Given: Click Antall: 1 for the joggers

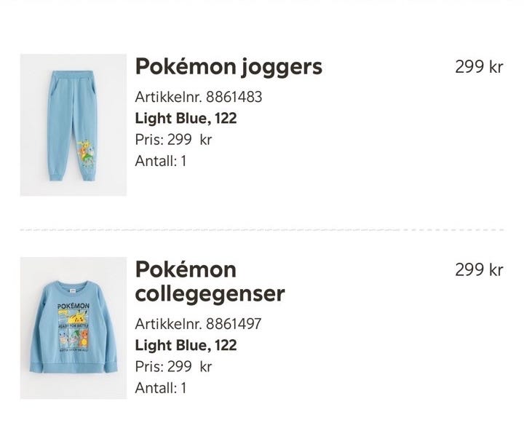Looking at the screenshot, I should click(161, 161).
